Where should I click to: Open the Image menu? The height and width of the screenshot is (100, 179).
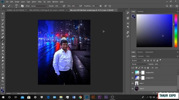pyautogui.click(x=17, y=2)
